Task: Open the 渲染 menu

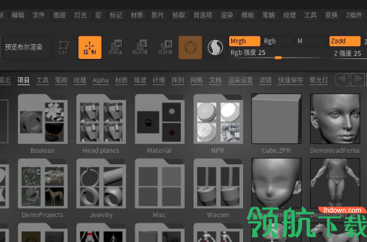Action: point(227,15)
